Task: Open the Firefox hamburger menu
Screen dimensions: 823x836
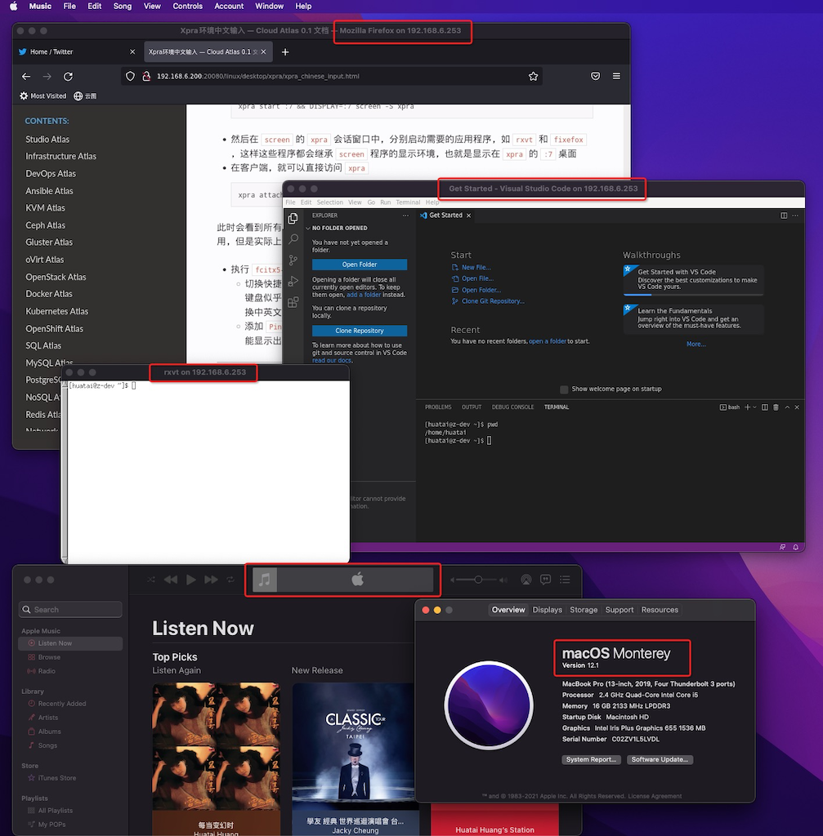Action: click(616, 76)
